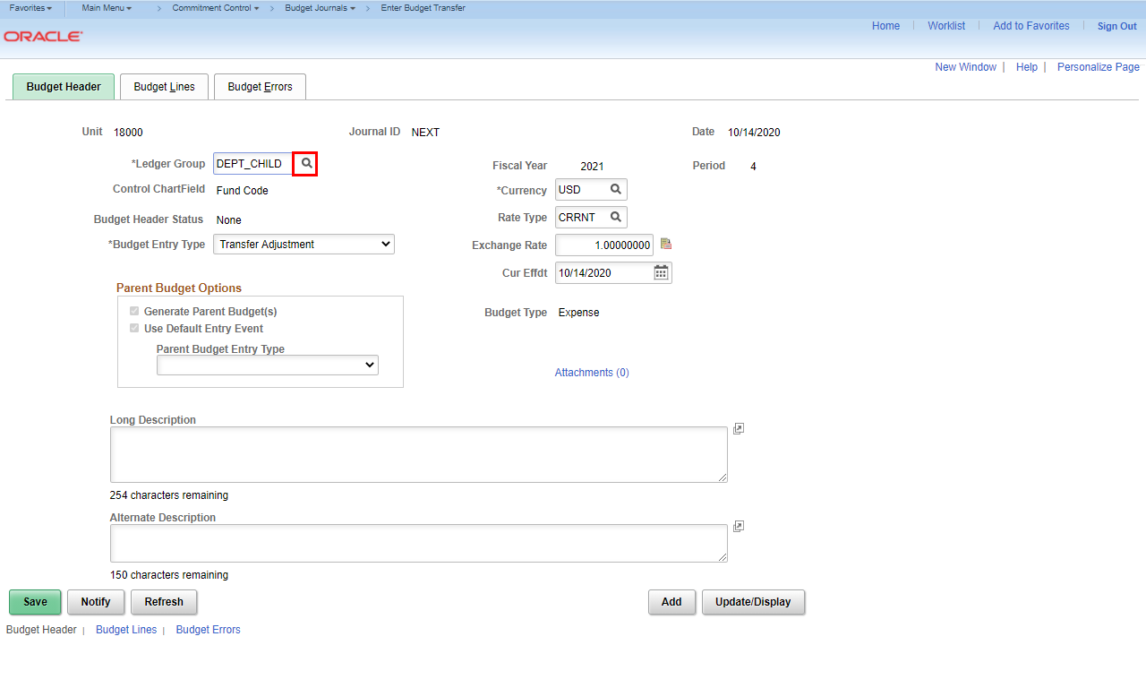Expand Long Description in popup window icon
Image resolution: width=1146 pixels, height=688 pixels.
pyautogui.click(x=738, y=429)
